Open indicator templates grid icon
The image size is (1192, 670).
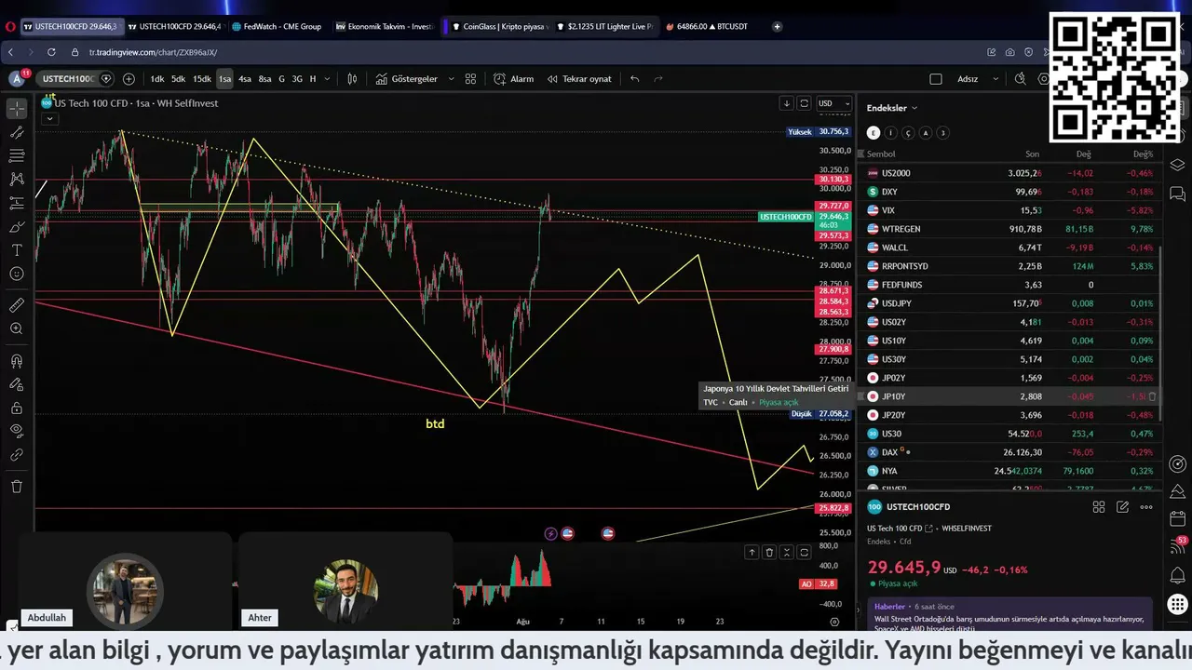point(471,79)
